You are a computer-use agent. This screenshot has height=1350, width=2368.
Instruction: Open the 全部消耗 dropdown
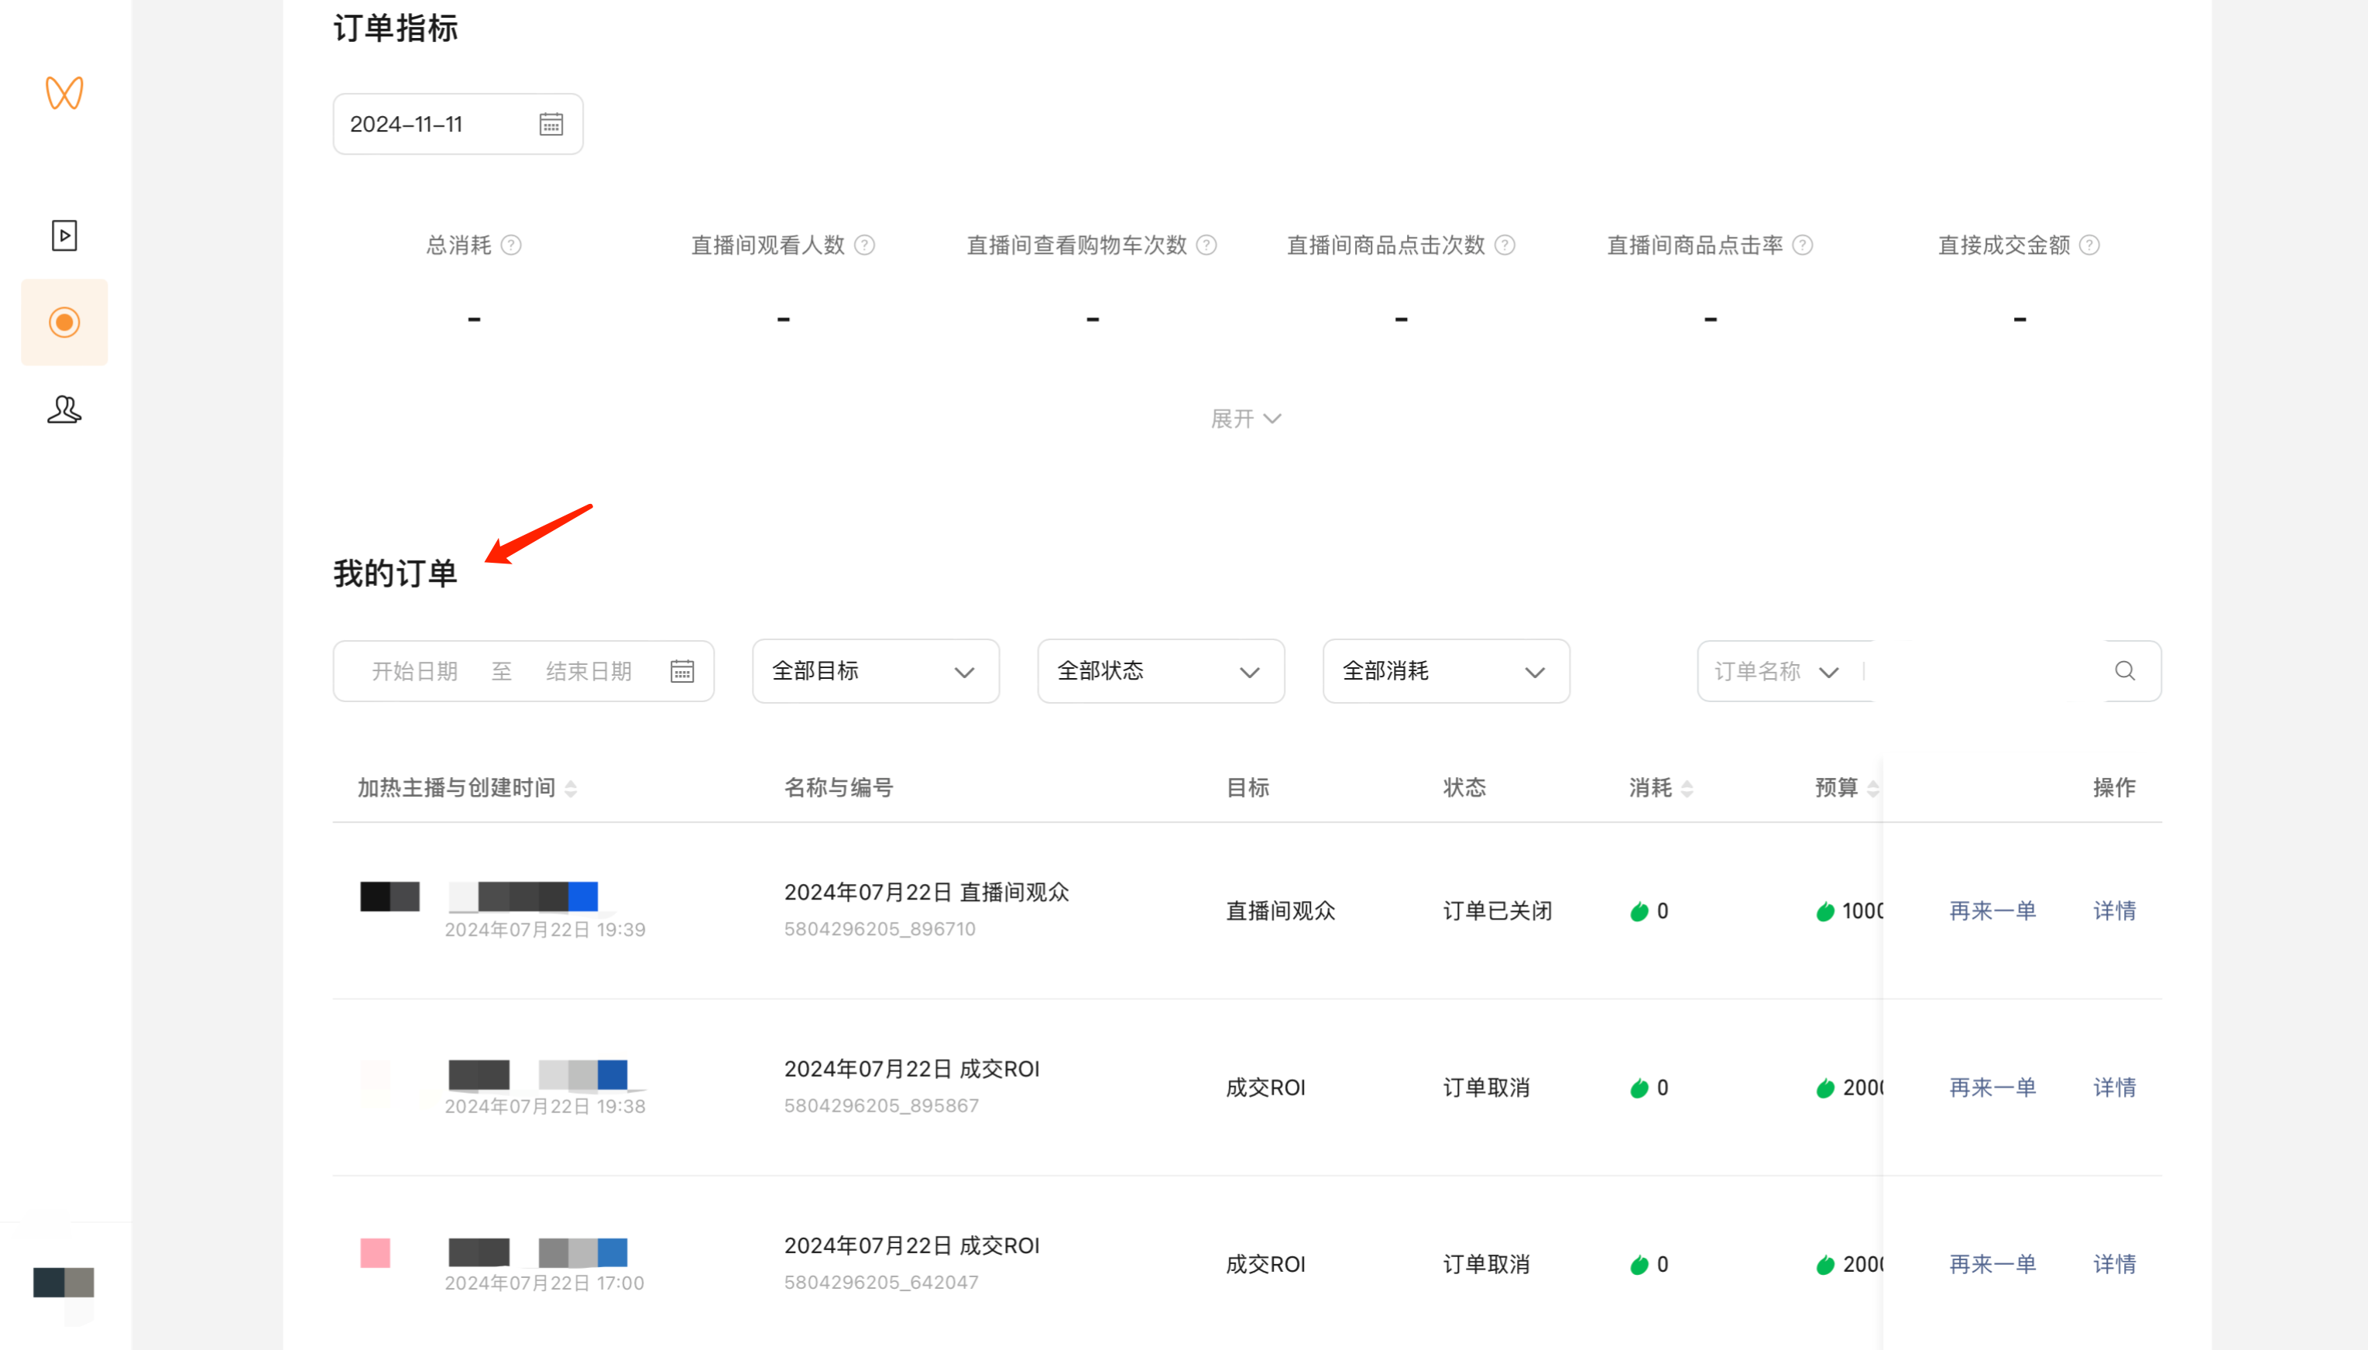1445,670
